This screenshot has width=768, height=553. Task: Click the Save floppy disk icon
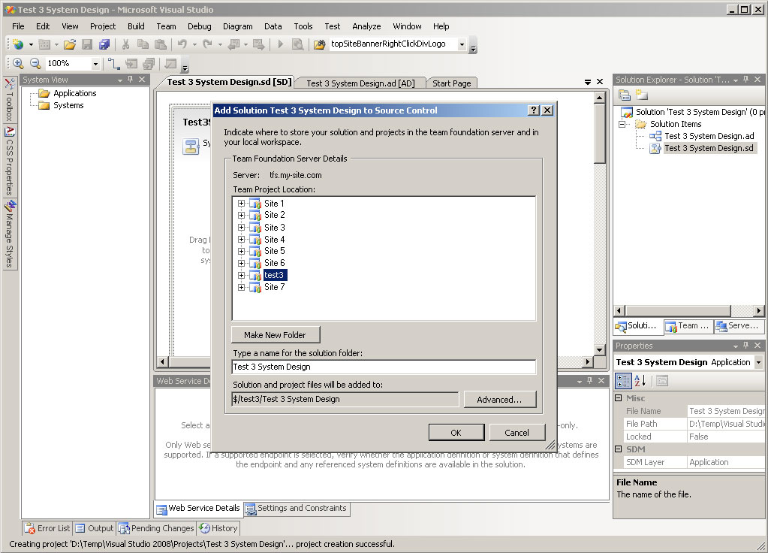click(x=87, y=44)
